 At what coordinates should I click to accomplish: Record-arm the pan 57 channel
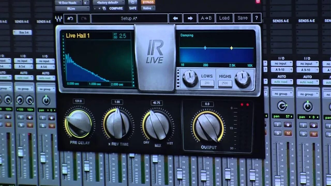(288, 125)
